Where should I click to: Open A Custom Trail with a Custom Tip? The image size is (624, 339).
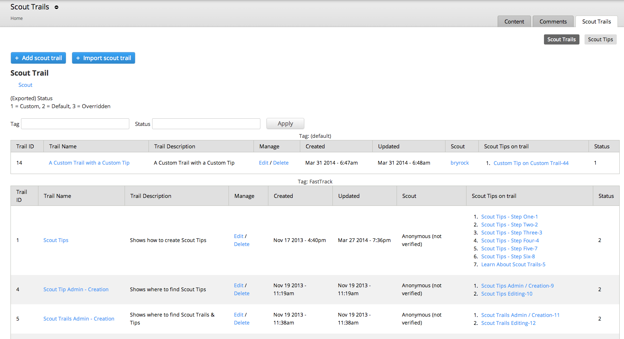89,163
